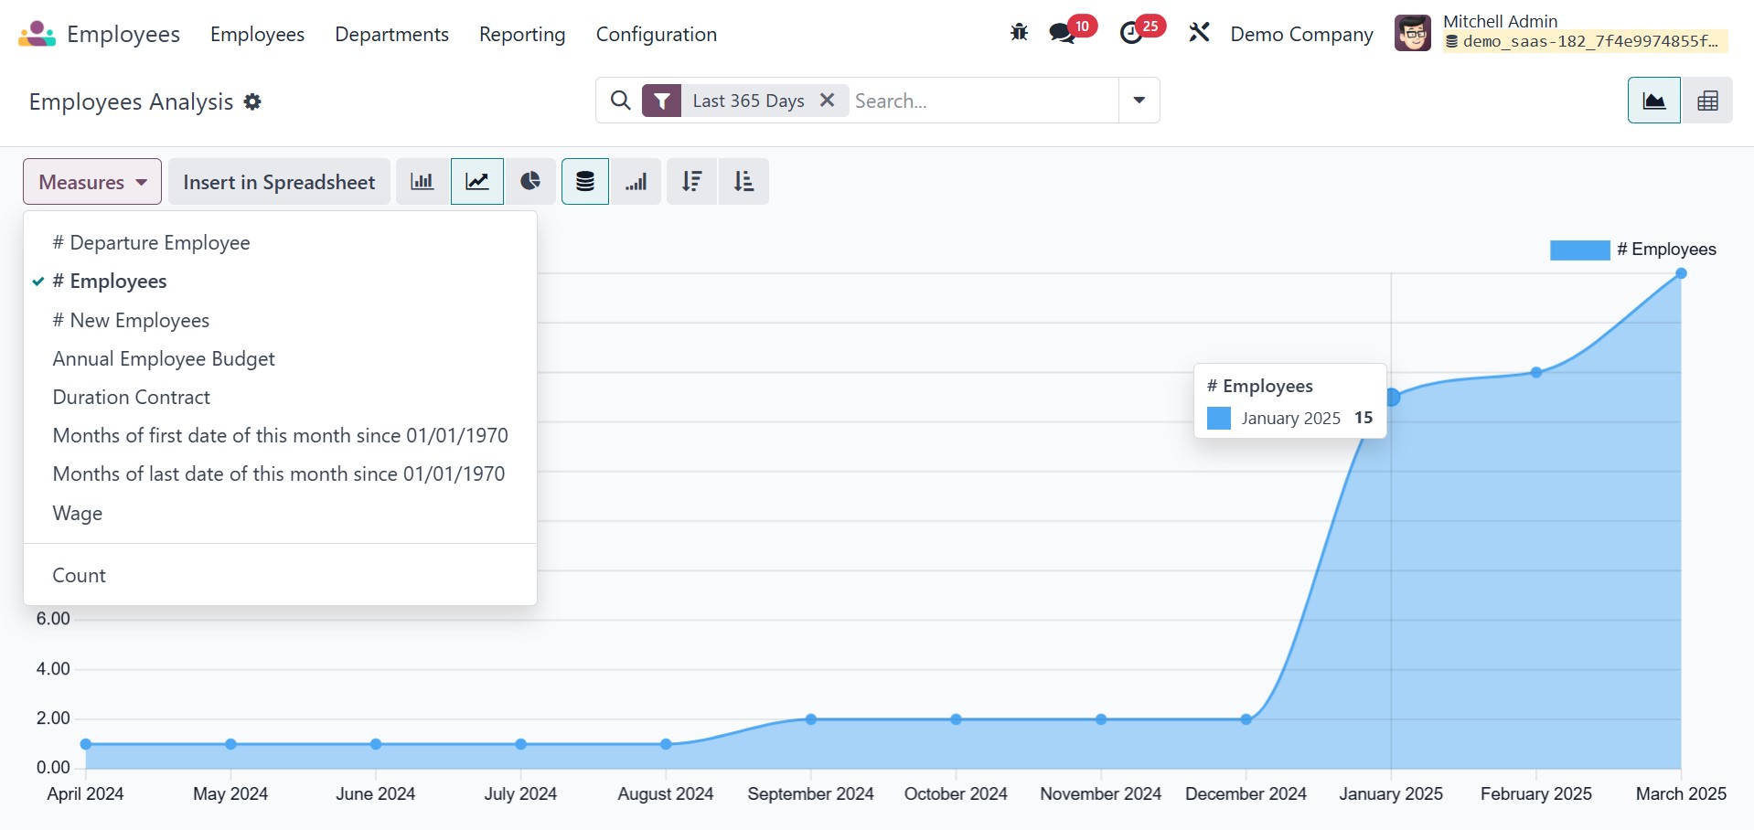Sort chart in descending order
Viewport: 1754px width, 830px height.
[x=691, y=182]
